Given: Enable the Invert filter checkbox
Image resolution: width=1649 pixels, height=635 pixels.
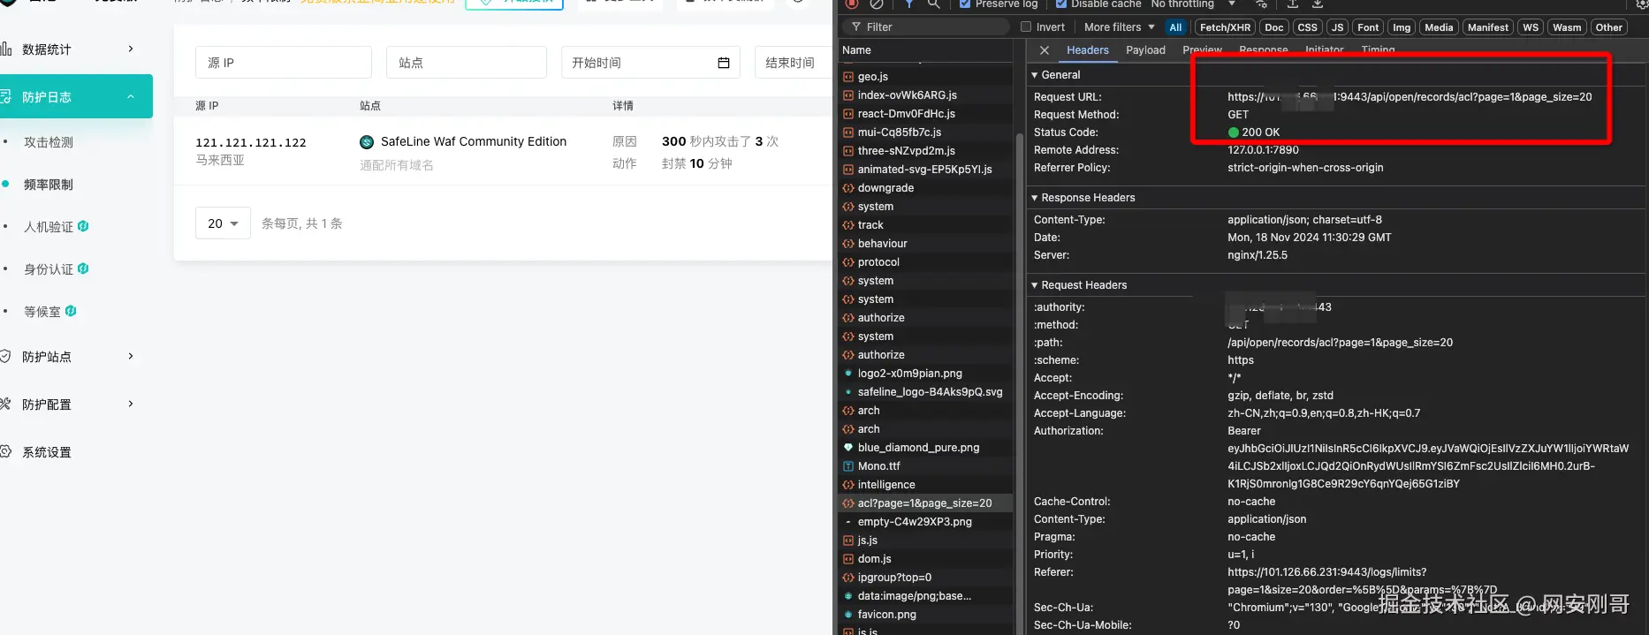Looking at the screenshot, I should click(x=1026, y=27).
